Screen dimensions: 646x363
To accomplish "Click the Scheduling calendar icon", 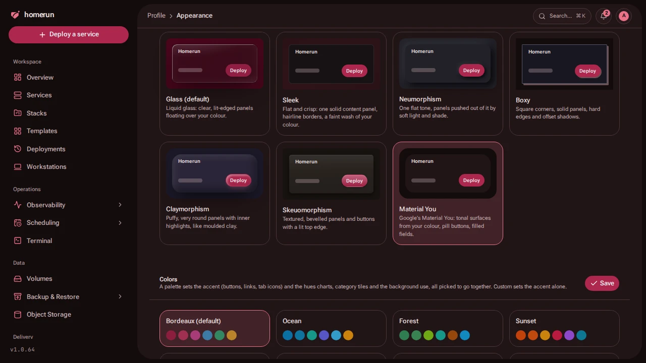I will coord(18,223).
